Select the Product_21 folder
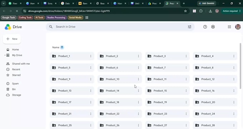This screenshot has height=129, width=243. 72,114
